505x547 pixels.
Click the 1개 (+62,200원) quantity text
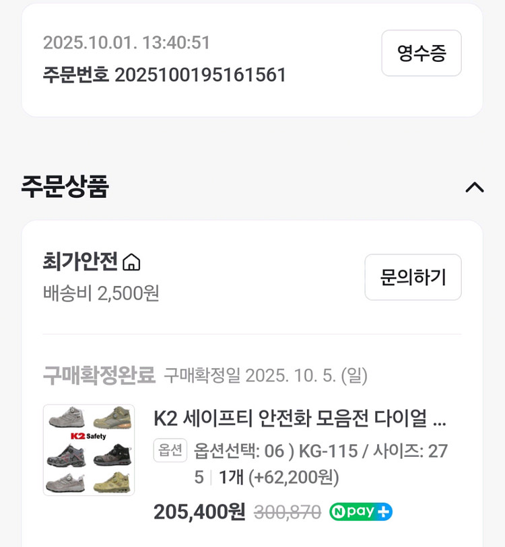[x=279, y=478]
